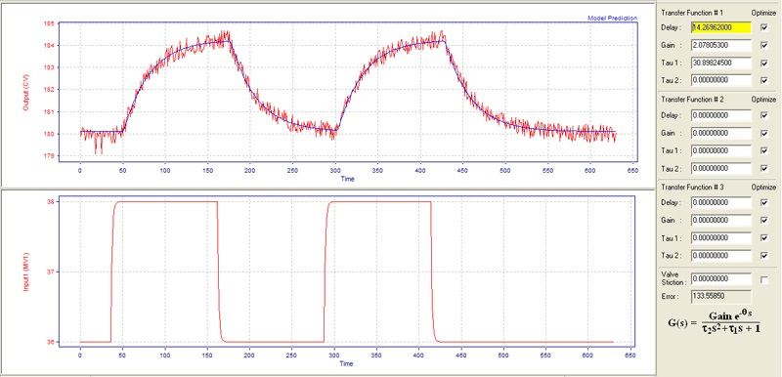The image size is (782, 377).
Task: Click Transfer Function #3 Tau 2 field
Action: [x=720, y=256]
